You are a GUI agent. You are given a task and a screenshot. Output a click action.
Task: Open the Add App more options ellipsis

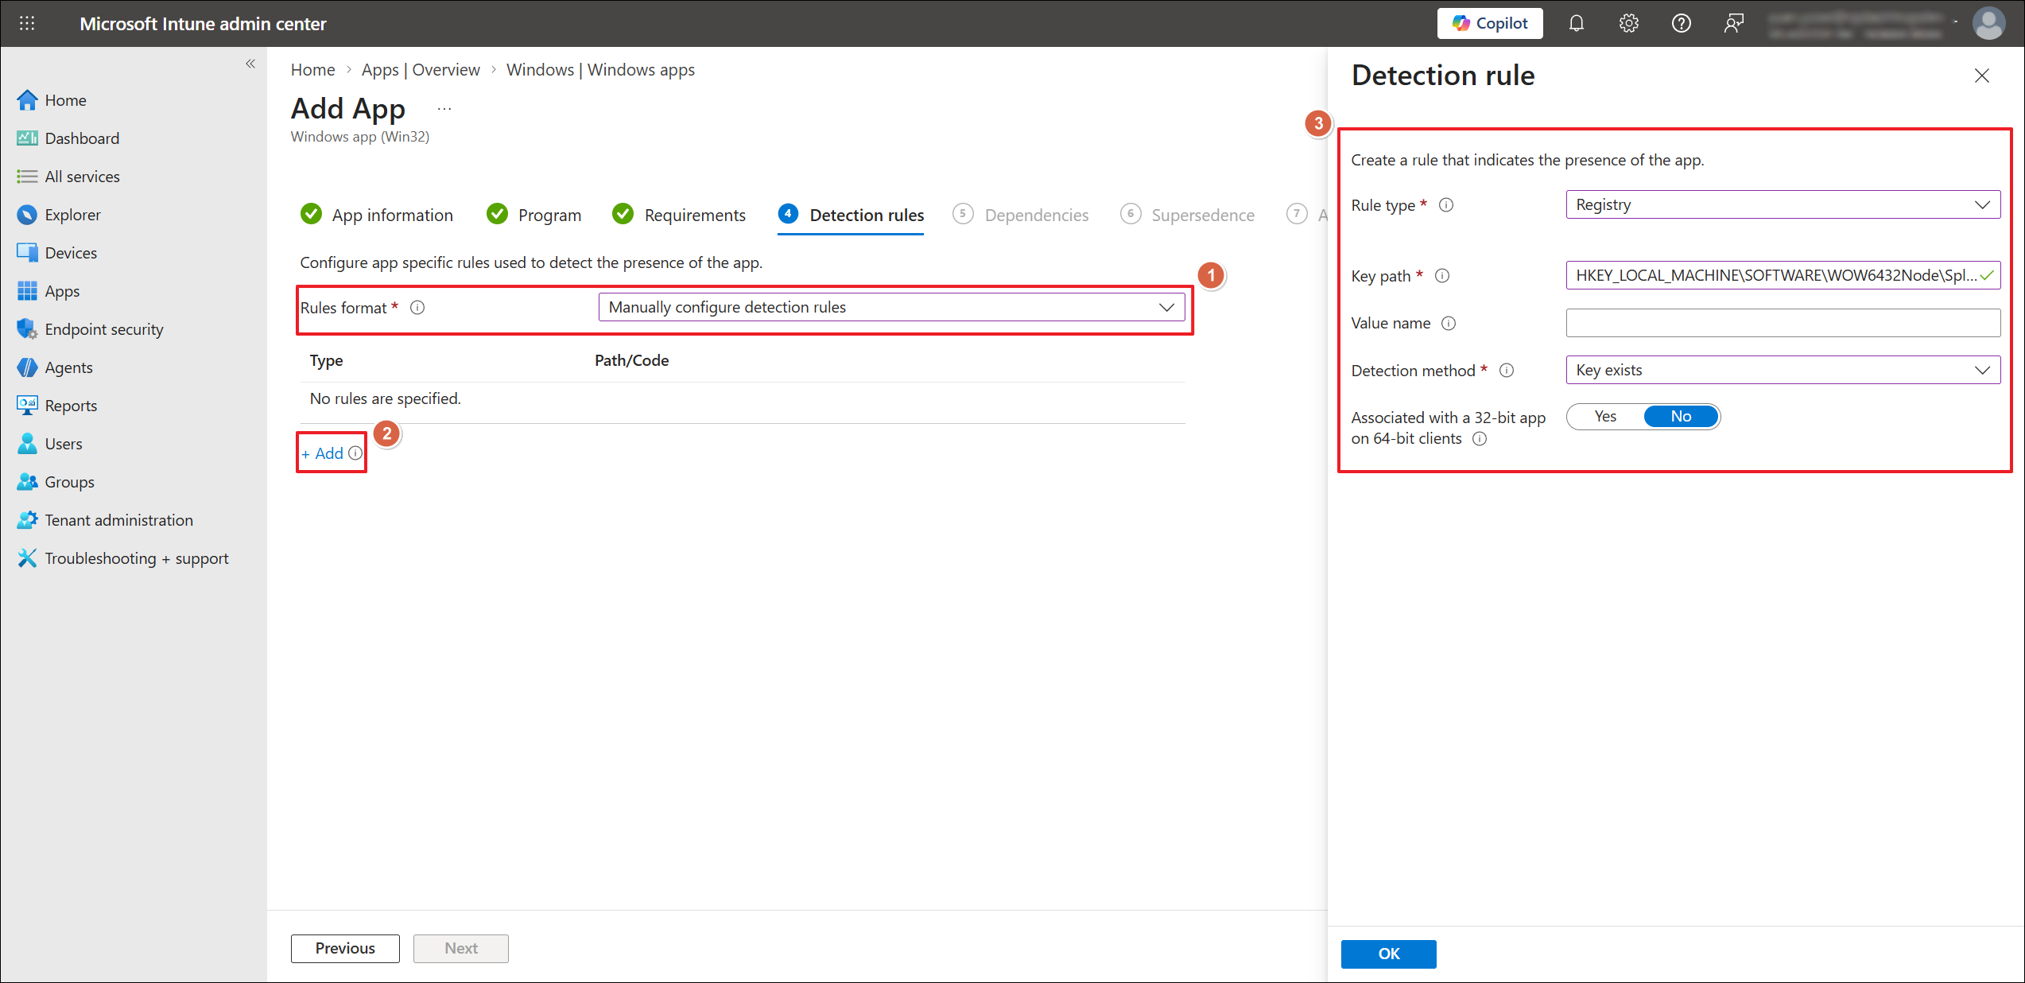444,109
